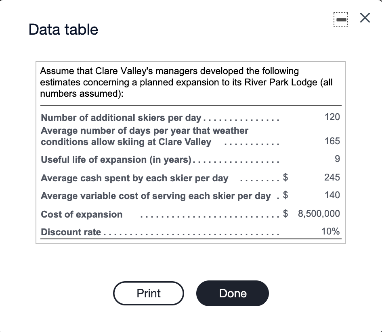Select the value 9 for useful life
The width and height of the screenshot is (382, 332).
tap(336, 159)
